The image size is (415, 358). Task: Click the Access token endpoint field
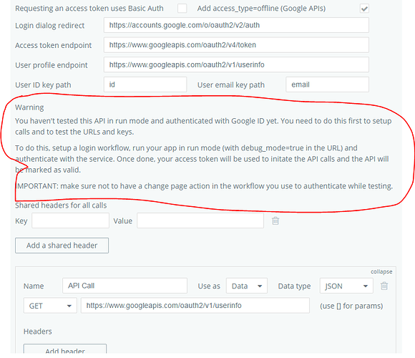[x=236, y=45]
